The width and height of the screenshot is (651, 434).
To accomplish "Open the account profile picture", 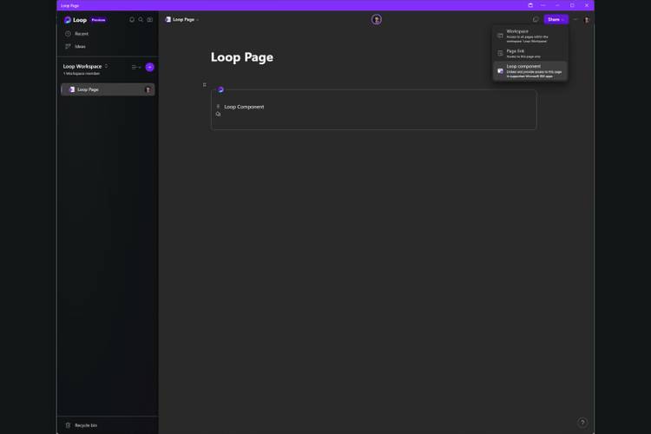I will [587, 19].
